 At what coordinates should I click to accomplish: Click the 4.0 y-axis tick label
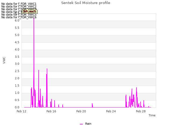(x=17, y=49)
